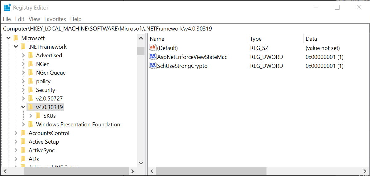Click tree pane horizontal scroll left arrow
Viewport: 370px width, 176px height.
(5, 171)
